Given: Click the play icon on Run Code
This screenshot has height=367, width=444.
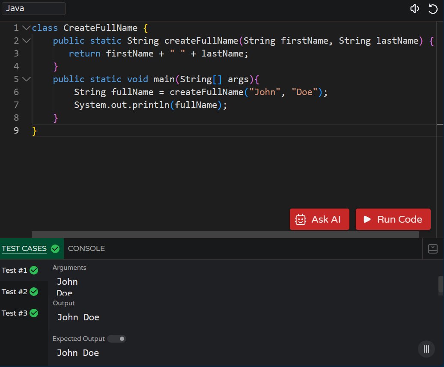Looking at the screenshot, I should [x=367, y=219].
